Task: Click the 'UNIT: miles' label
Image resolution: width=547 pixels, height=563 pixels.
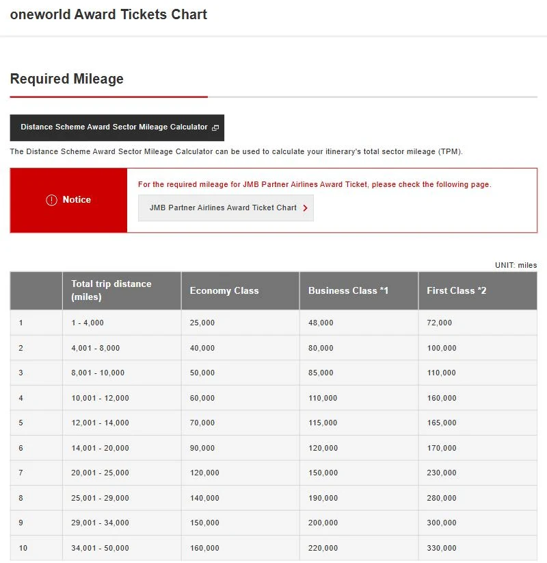Action: 516,265
